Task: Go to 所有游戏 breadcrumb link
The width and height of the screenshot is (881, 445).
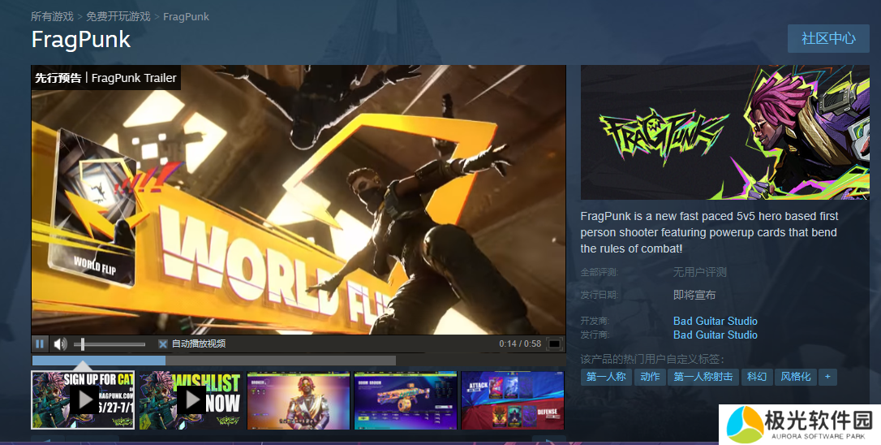Action: (52, 16)
